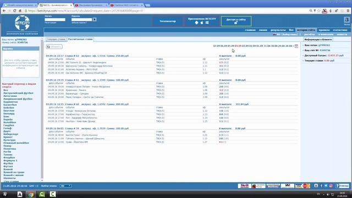The height and width of the screenshot is (198, 352).
Task: Open the линия menu item
Action: tap(263, 30)
